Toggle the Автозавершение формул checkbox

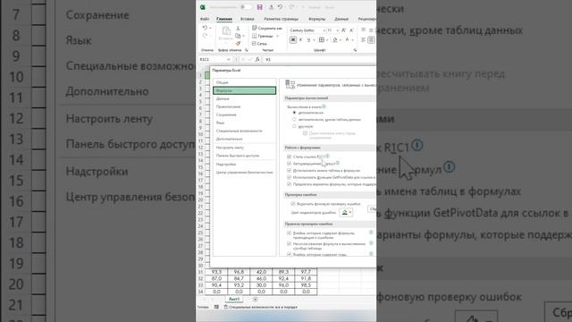point(290,164)
